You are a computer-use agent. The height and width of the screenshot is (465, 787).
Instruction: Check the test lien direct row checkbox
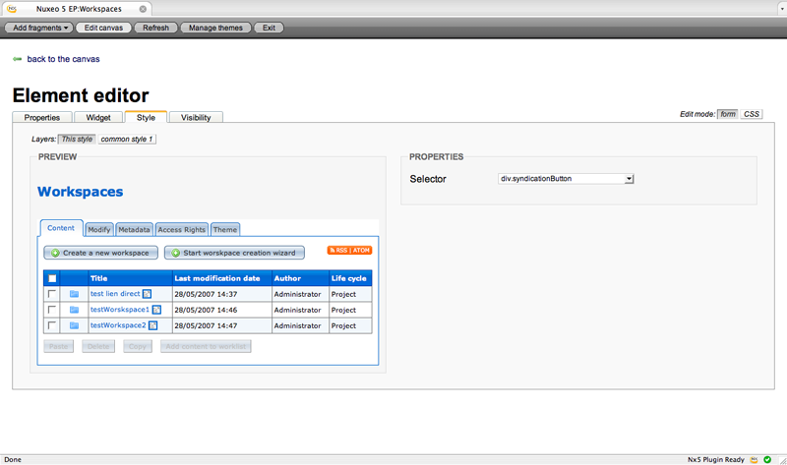52,294
